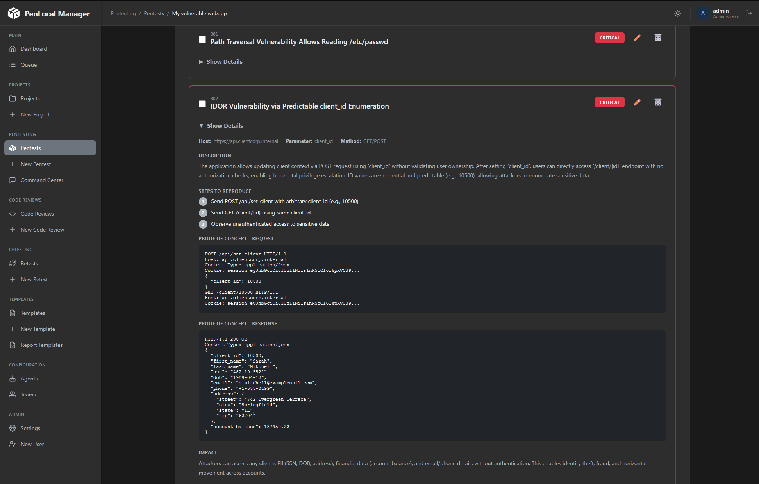Image resolution: width=759 pixels, height=484 pixels.
Task: Create a New Pentest
Action: (35, 164)
